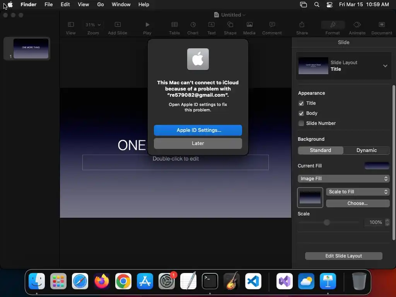Click the scale stepper arrows
396x297 pixels.
(387, 222)
